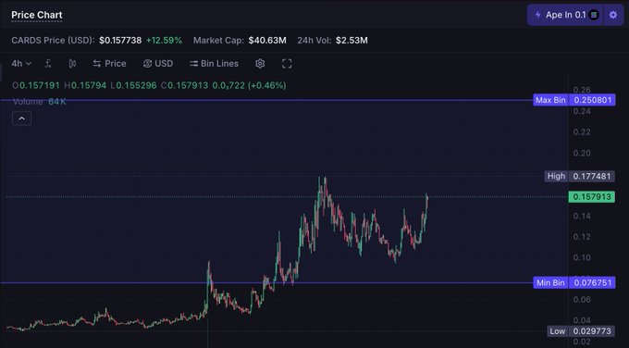Click the 0.20 price axis label

point(582,153)
